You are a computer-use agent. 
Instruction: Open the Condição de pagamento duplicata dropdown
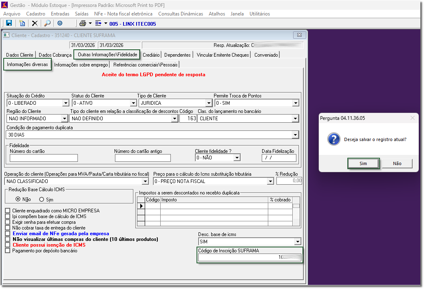tap(295, 135)
